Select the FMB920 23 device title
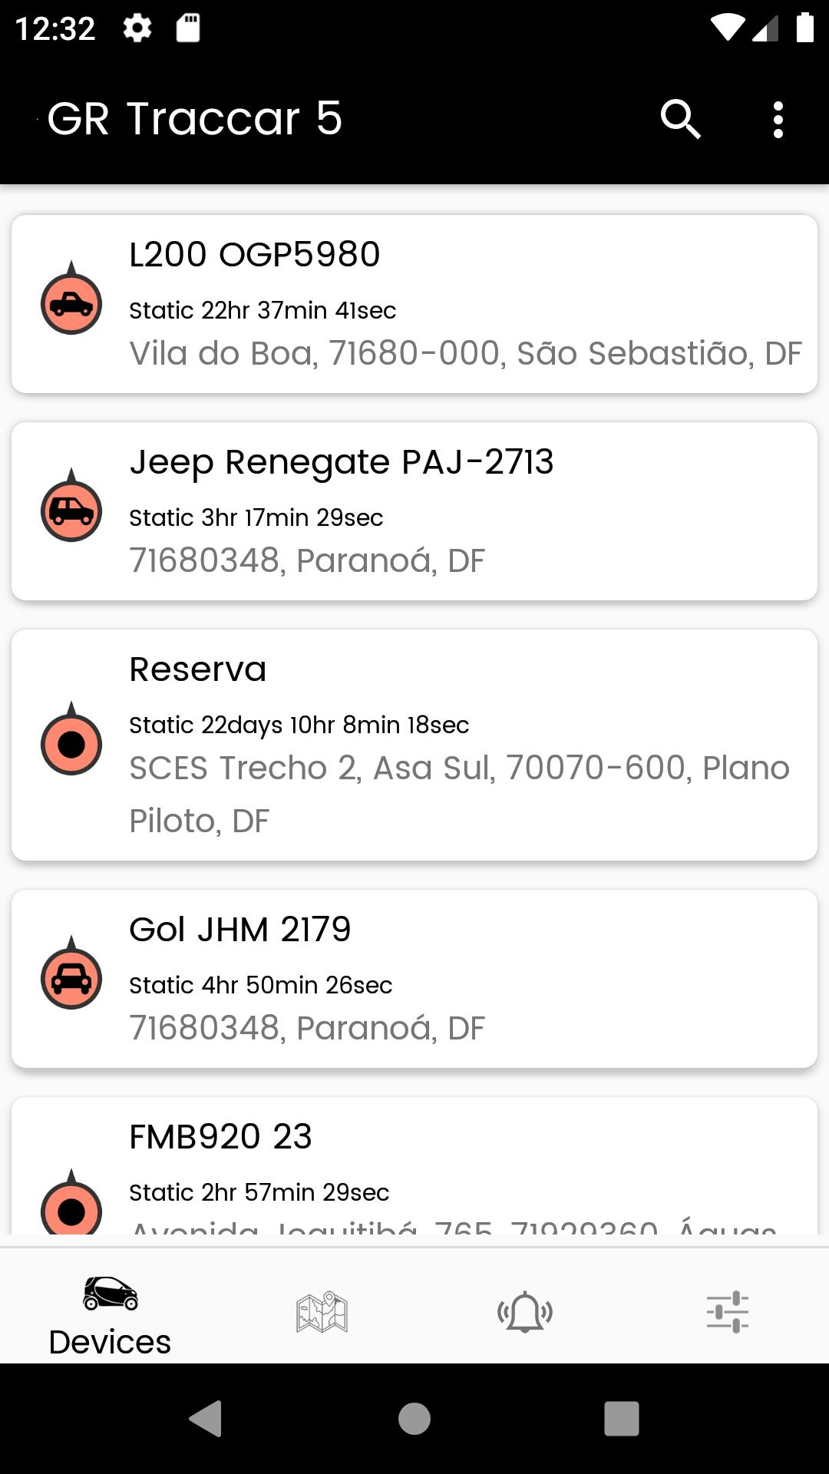 220,1137
